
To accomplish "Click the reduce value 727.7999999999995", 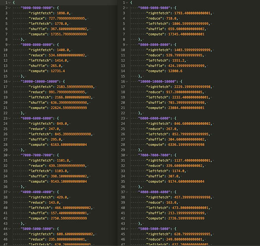I will pyautogui.click(x=67, y=18).
